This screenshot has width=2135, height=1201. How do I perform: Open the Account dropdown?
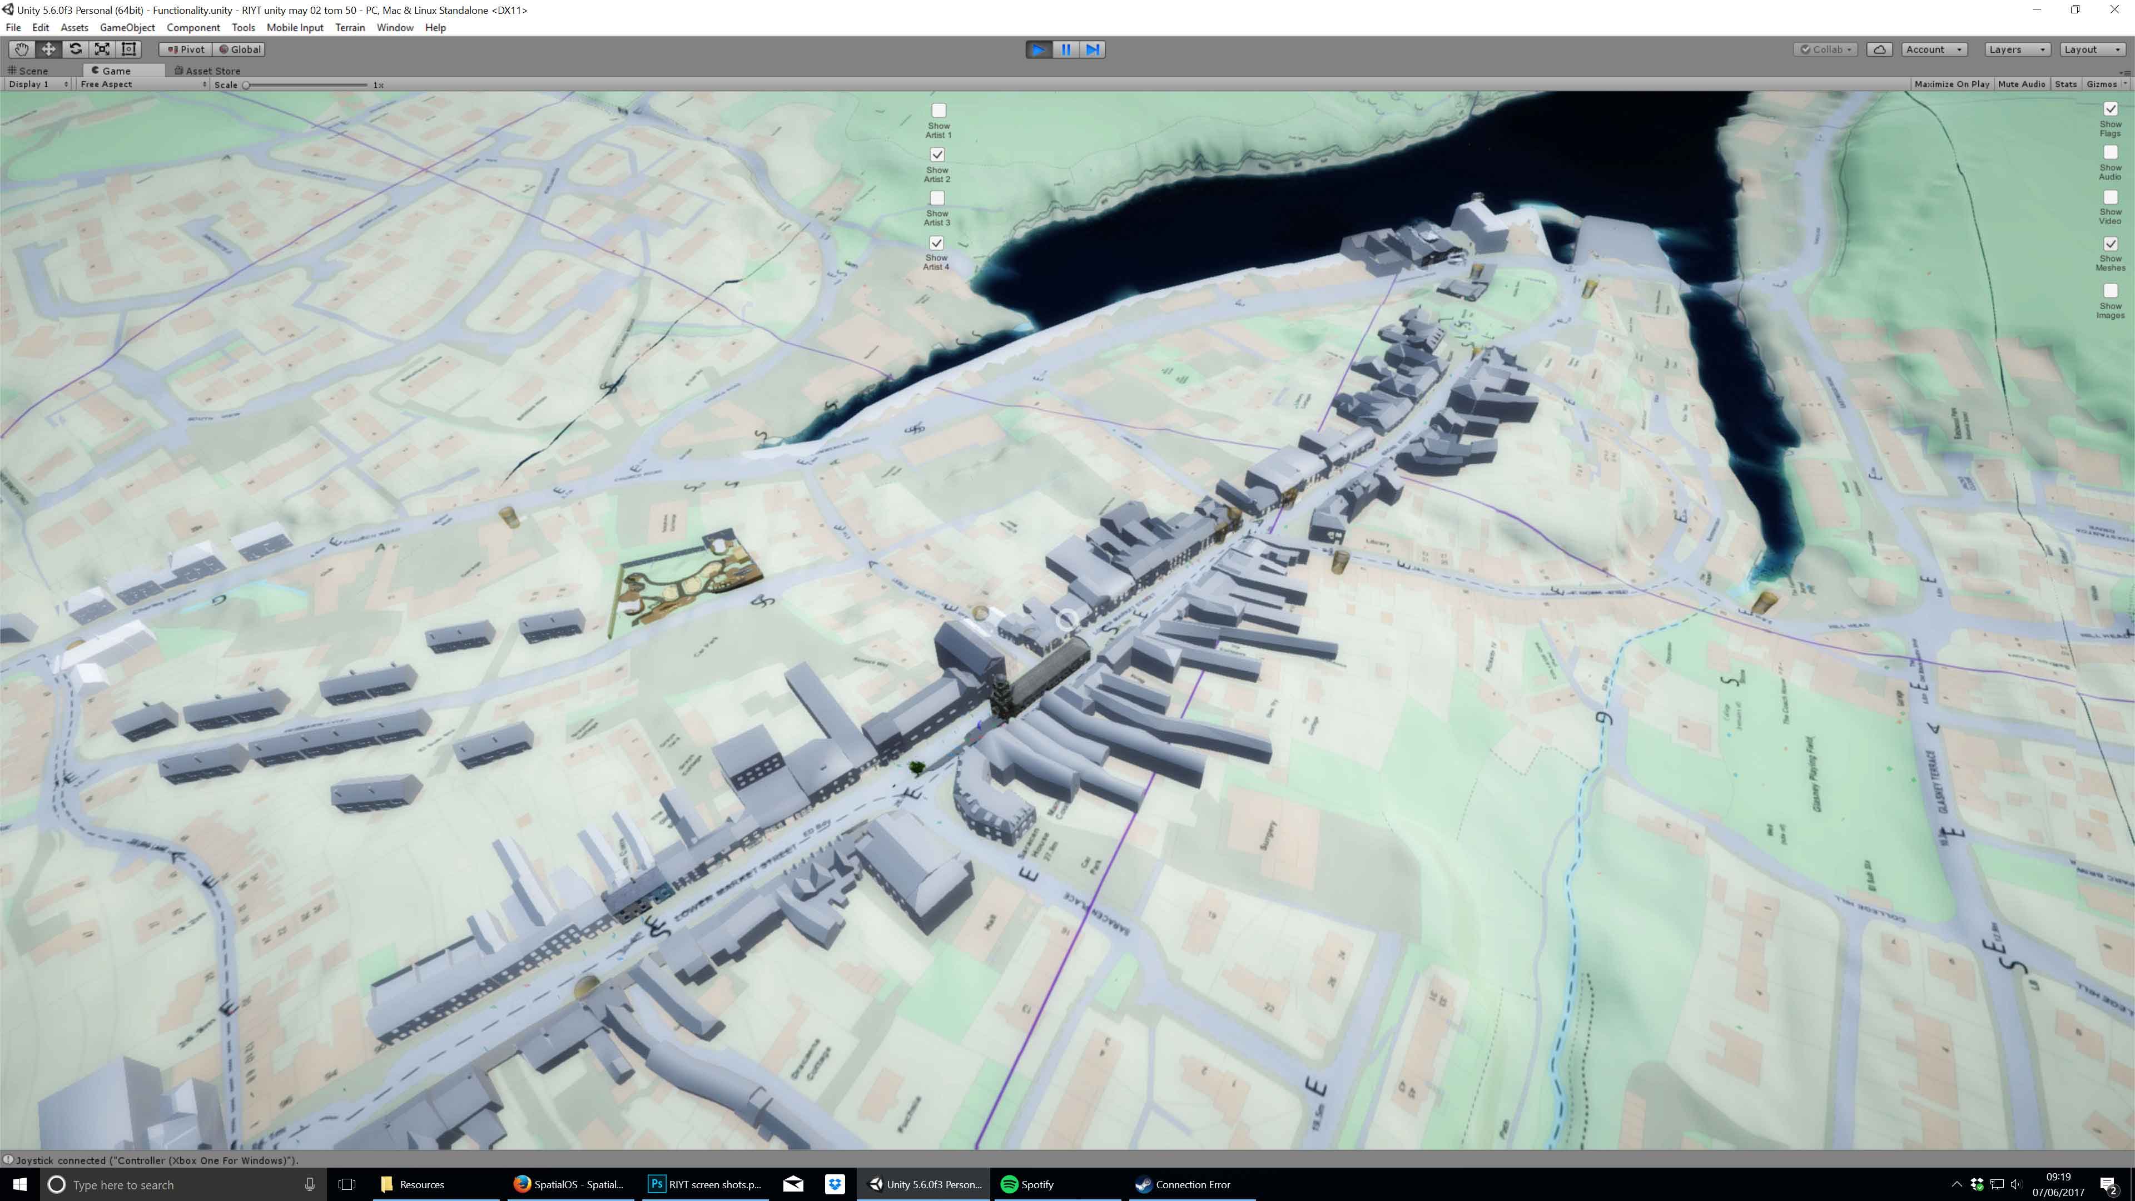tap(1934, 49)
